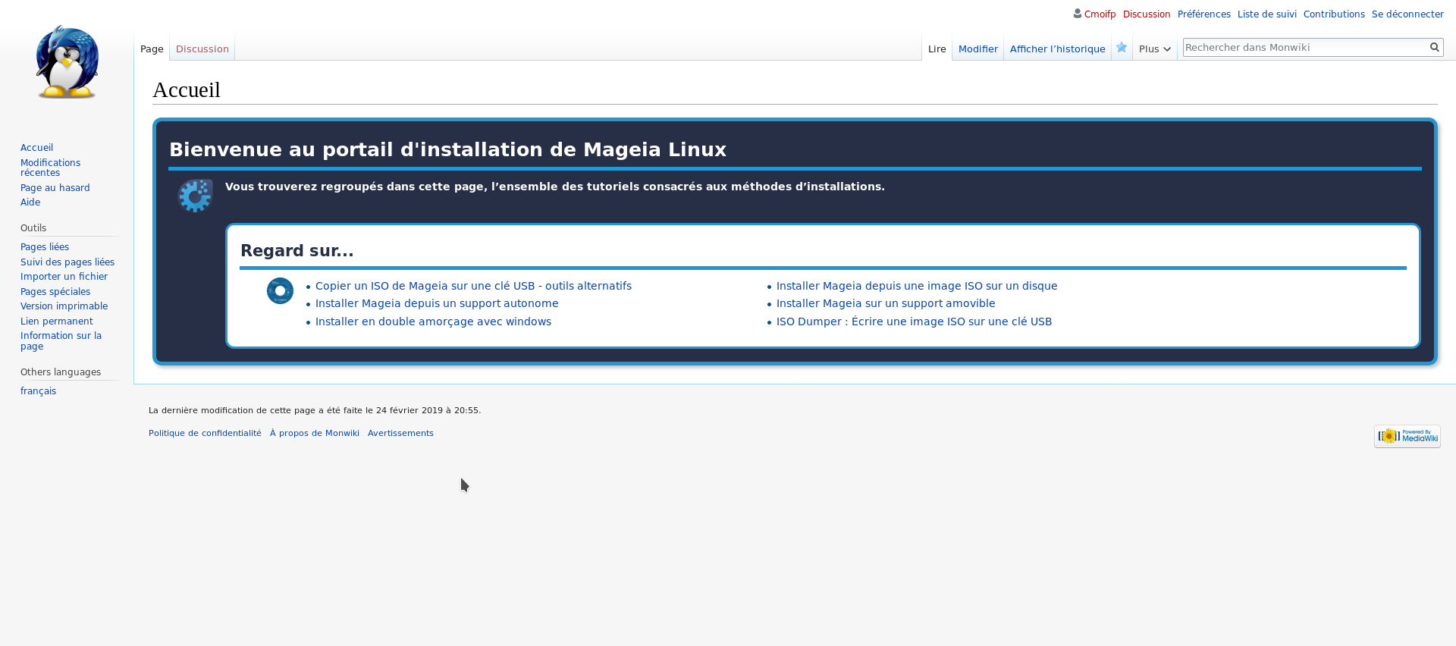The image size is (1456, 646).
Task: Open Préférences
Action: pos(1204,14)
